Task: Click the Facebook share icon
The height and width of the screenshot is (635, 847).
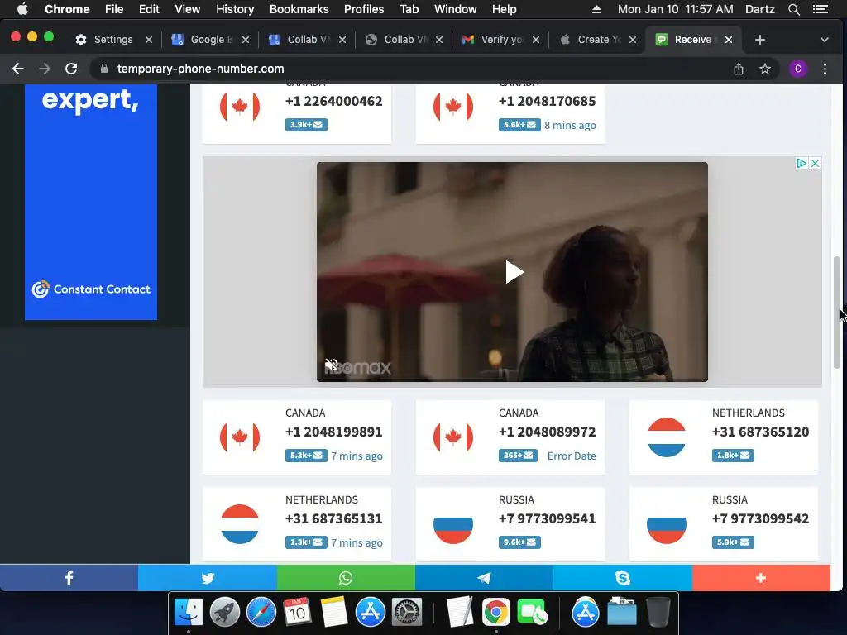Action: 69,578
